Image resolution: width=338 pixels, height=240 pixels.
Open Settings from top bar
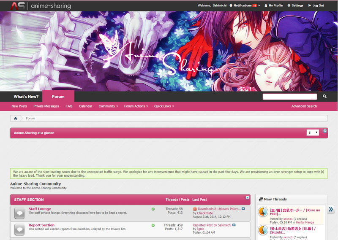(297, 5)
